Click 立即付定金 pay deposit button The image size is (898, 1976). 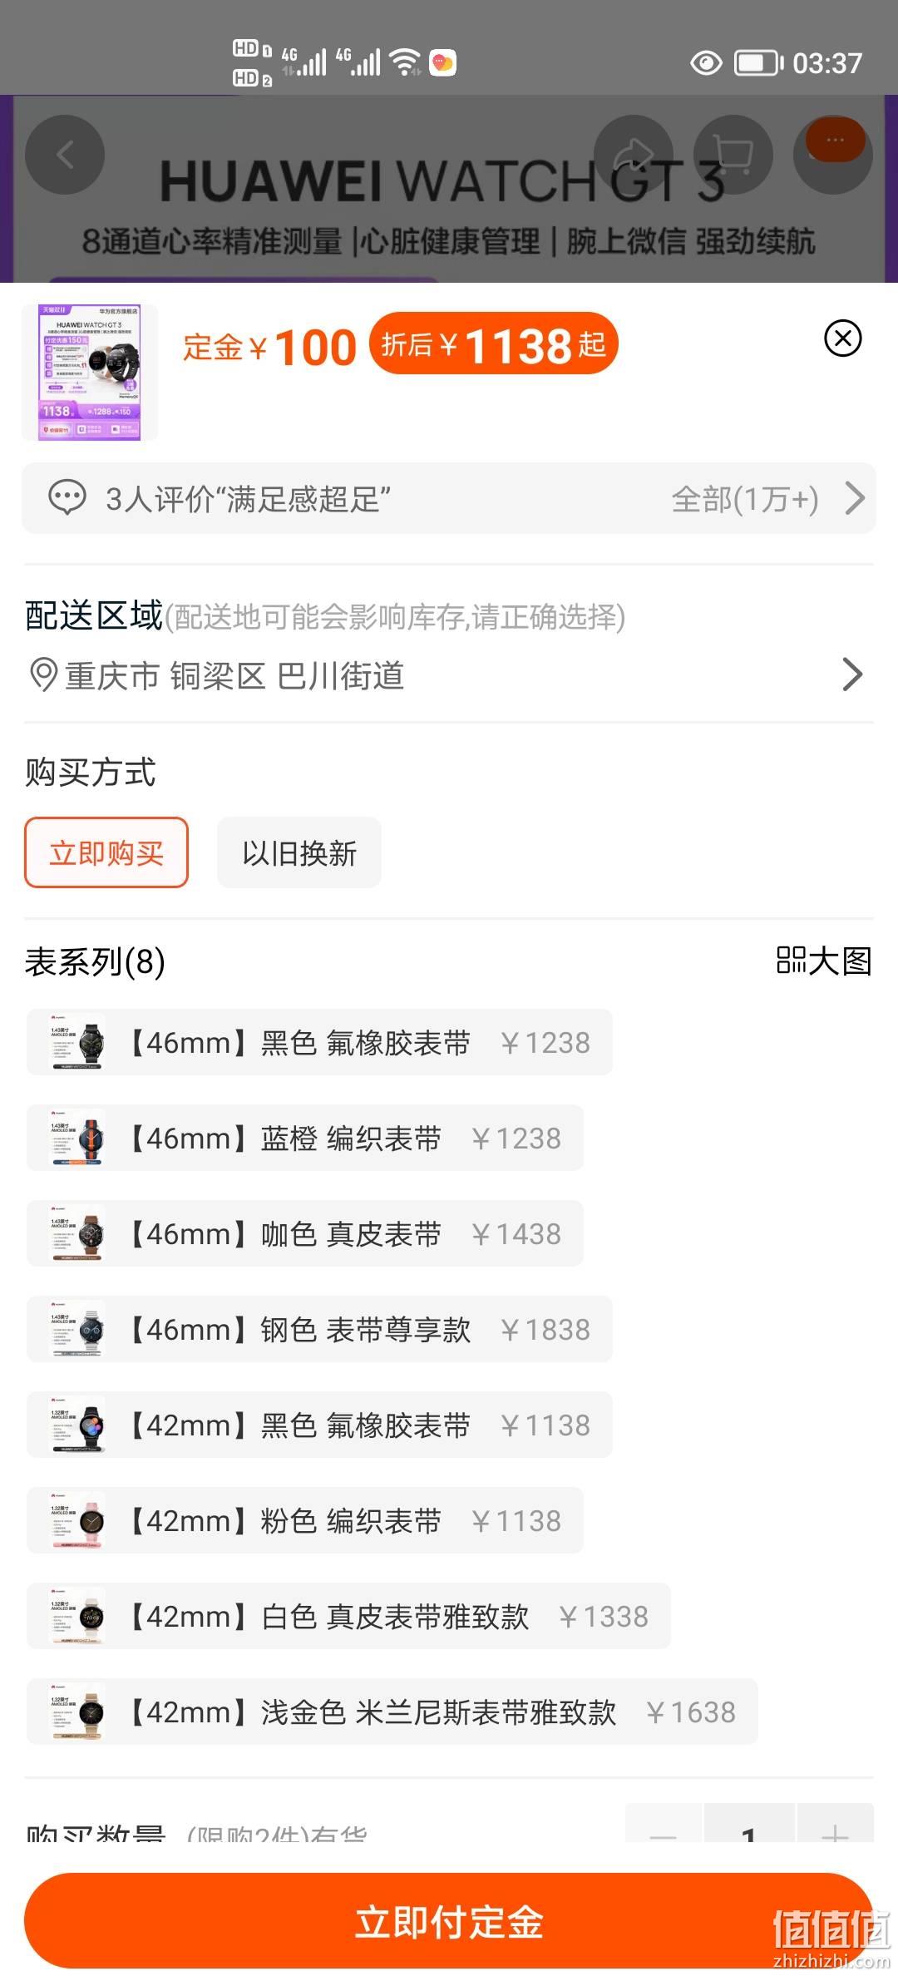[449, 1921]
